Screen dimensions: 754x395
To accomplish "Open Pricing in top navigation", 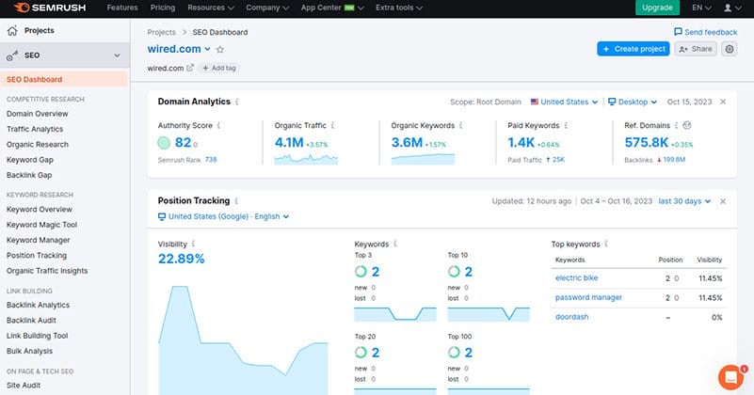I will coord(163,8).
